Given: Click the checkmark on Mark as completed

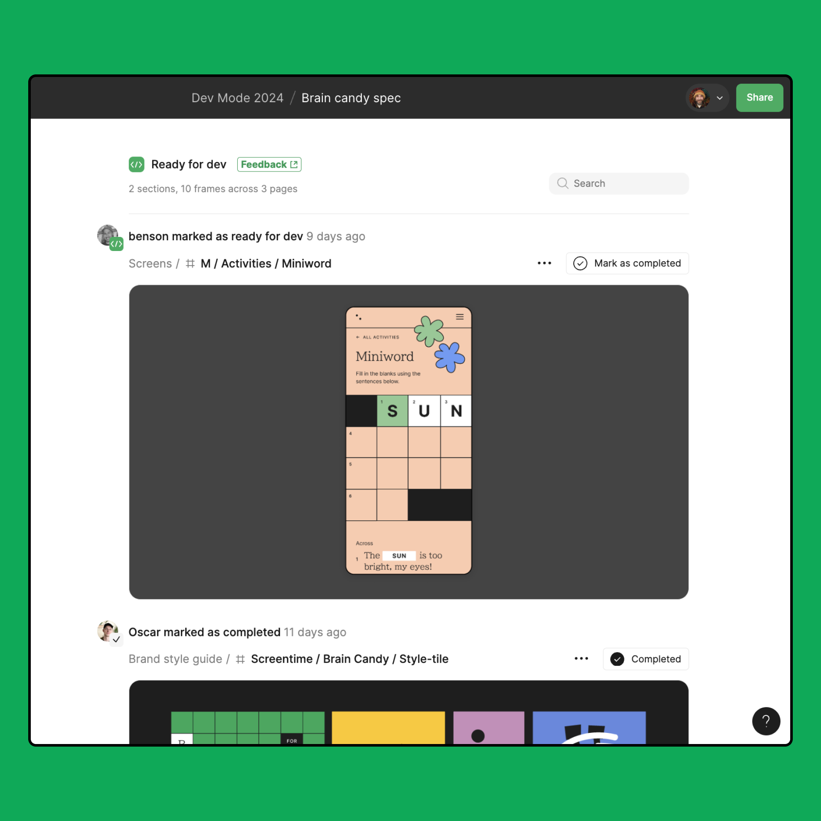Looking at the screenshot, I should pos(580,263).
